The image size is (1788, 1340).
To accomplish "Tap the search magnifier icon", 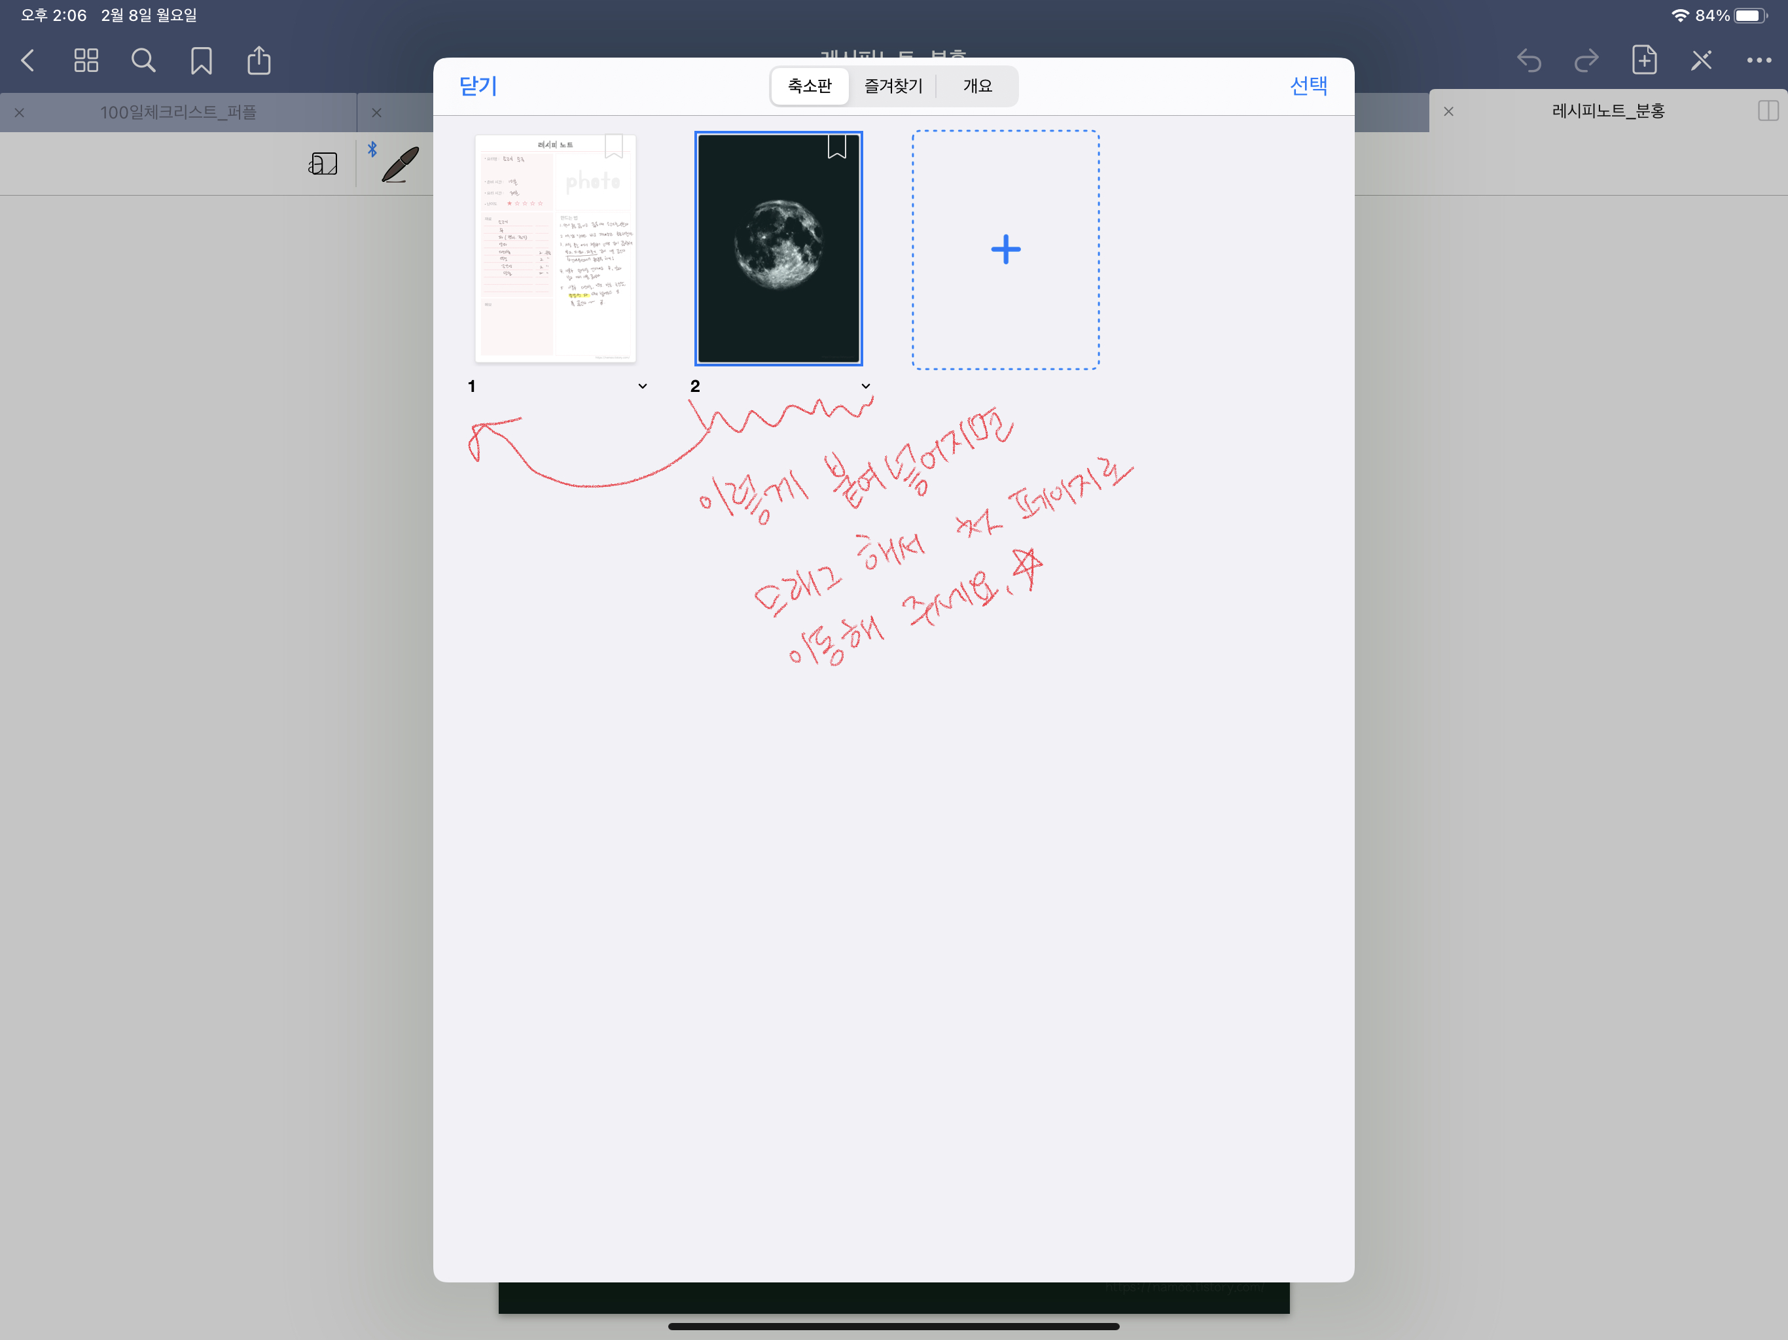I will point(143,61).
